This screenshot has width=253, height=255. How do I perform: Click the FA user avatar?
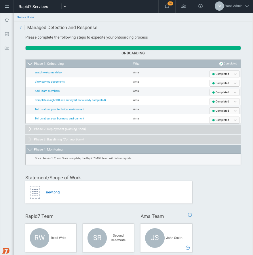click(x=219, y=6)
